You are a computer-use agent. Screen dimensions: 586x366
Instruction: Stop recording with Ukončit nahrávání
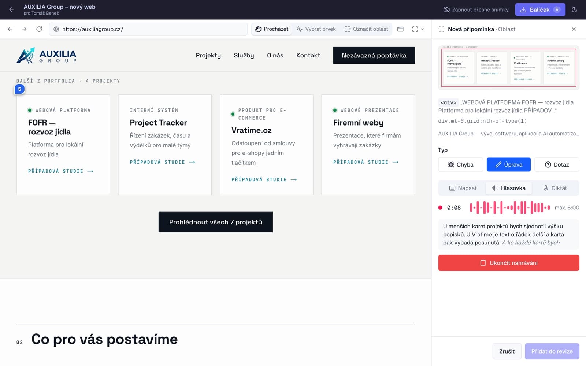(509, 263)
